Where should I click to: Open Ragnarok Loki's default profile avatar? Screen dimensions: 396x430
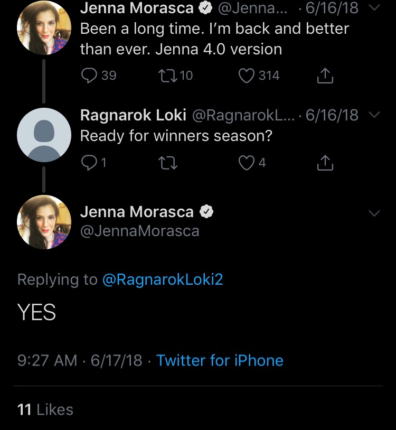point(44,135)
